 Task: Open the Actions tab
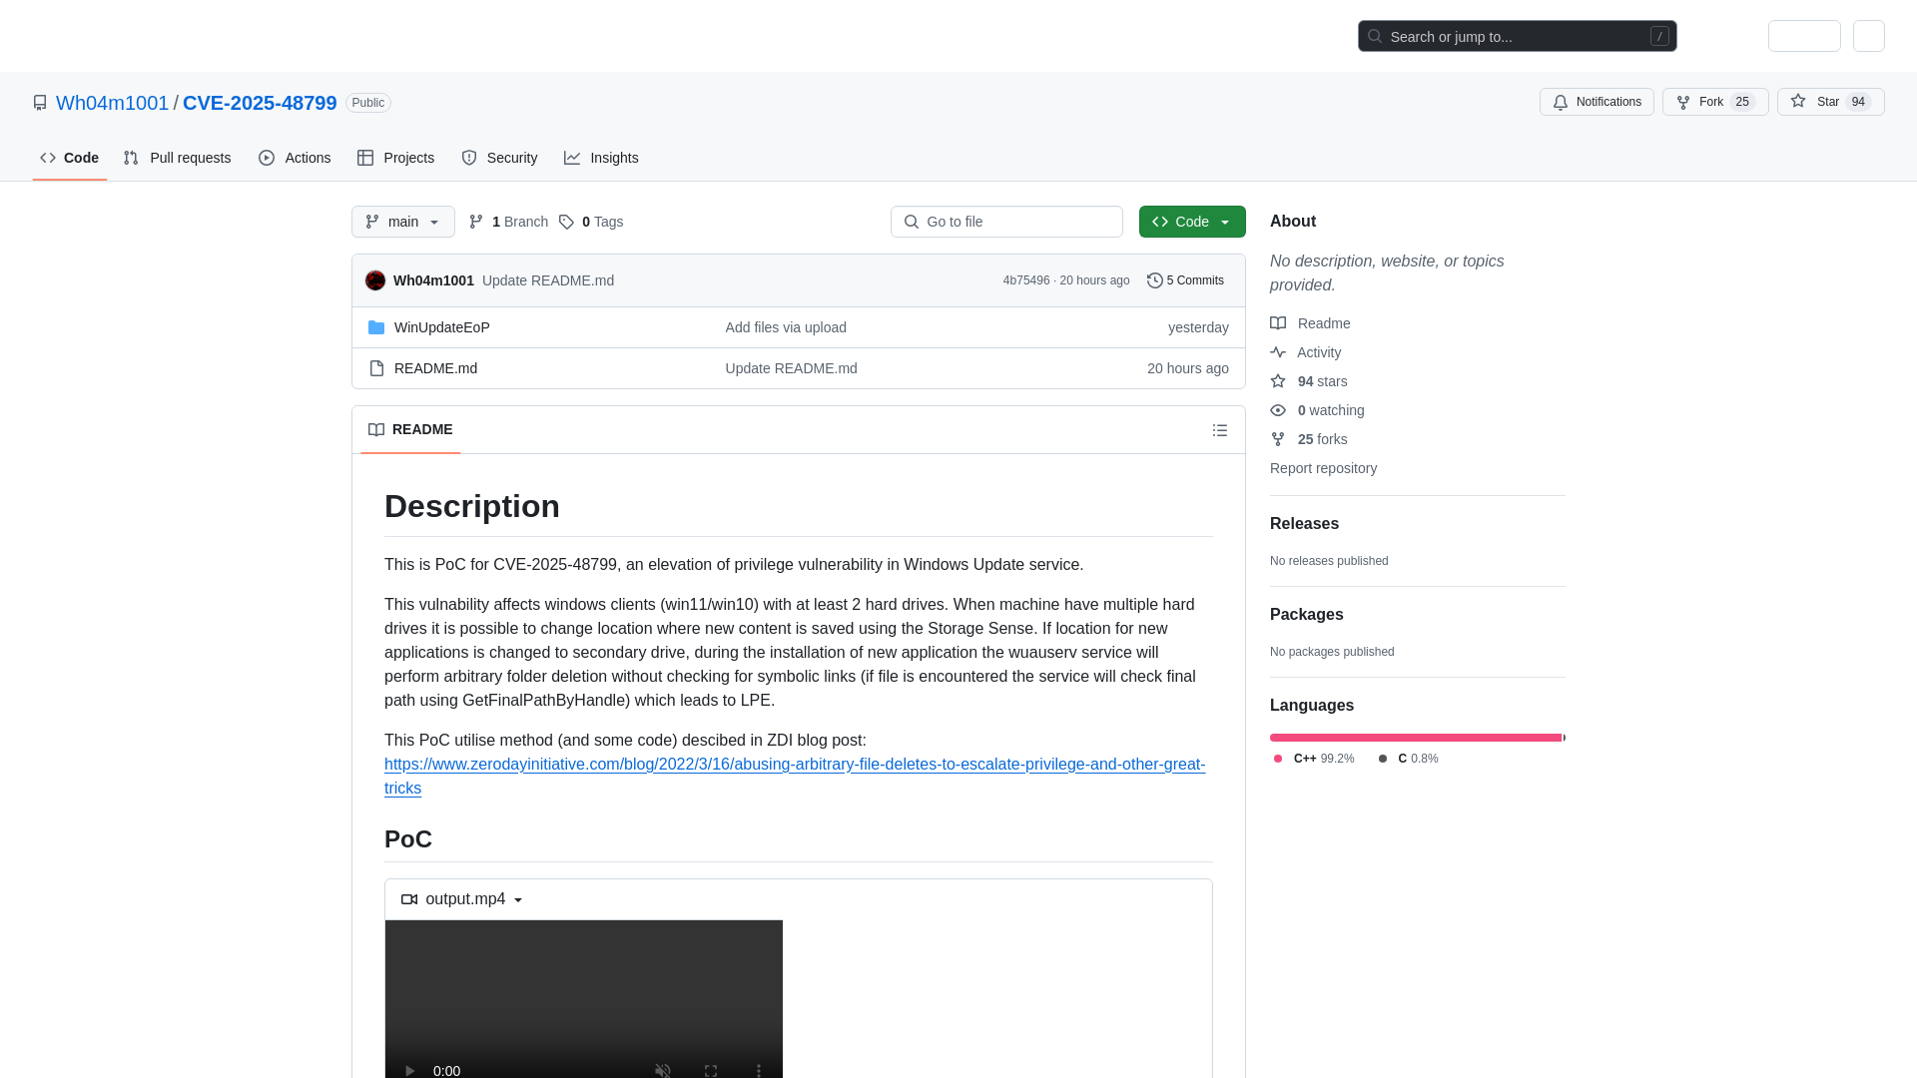point(295,158)
